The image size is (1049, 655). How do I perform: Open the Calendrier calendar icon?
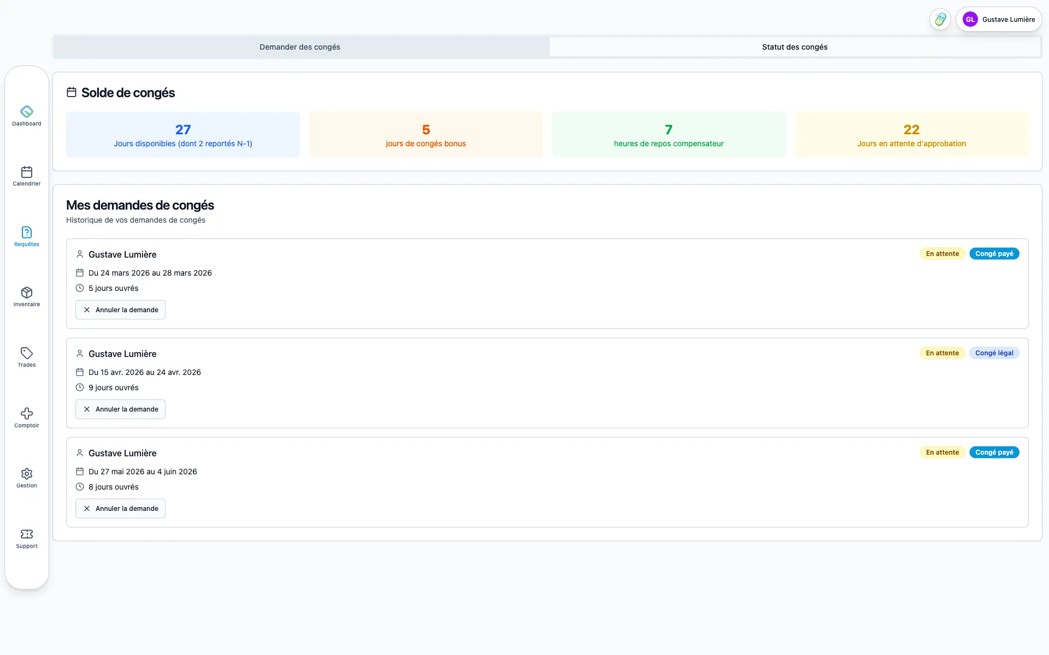click(x=27, y=176)
